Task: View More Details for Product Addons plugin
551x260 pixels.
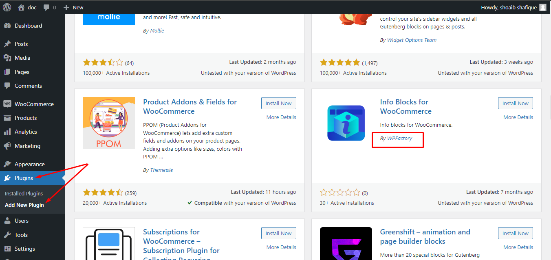Action: click(x=281, y=117)
